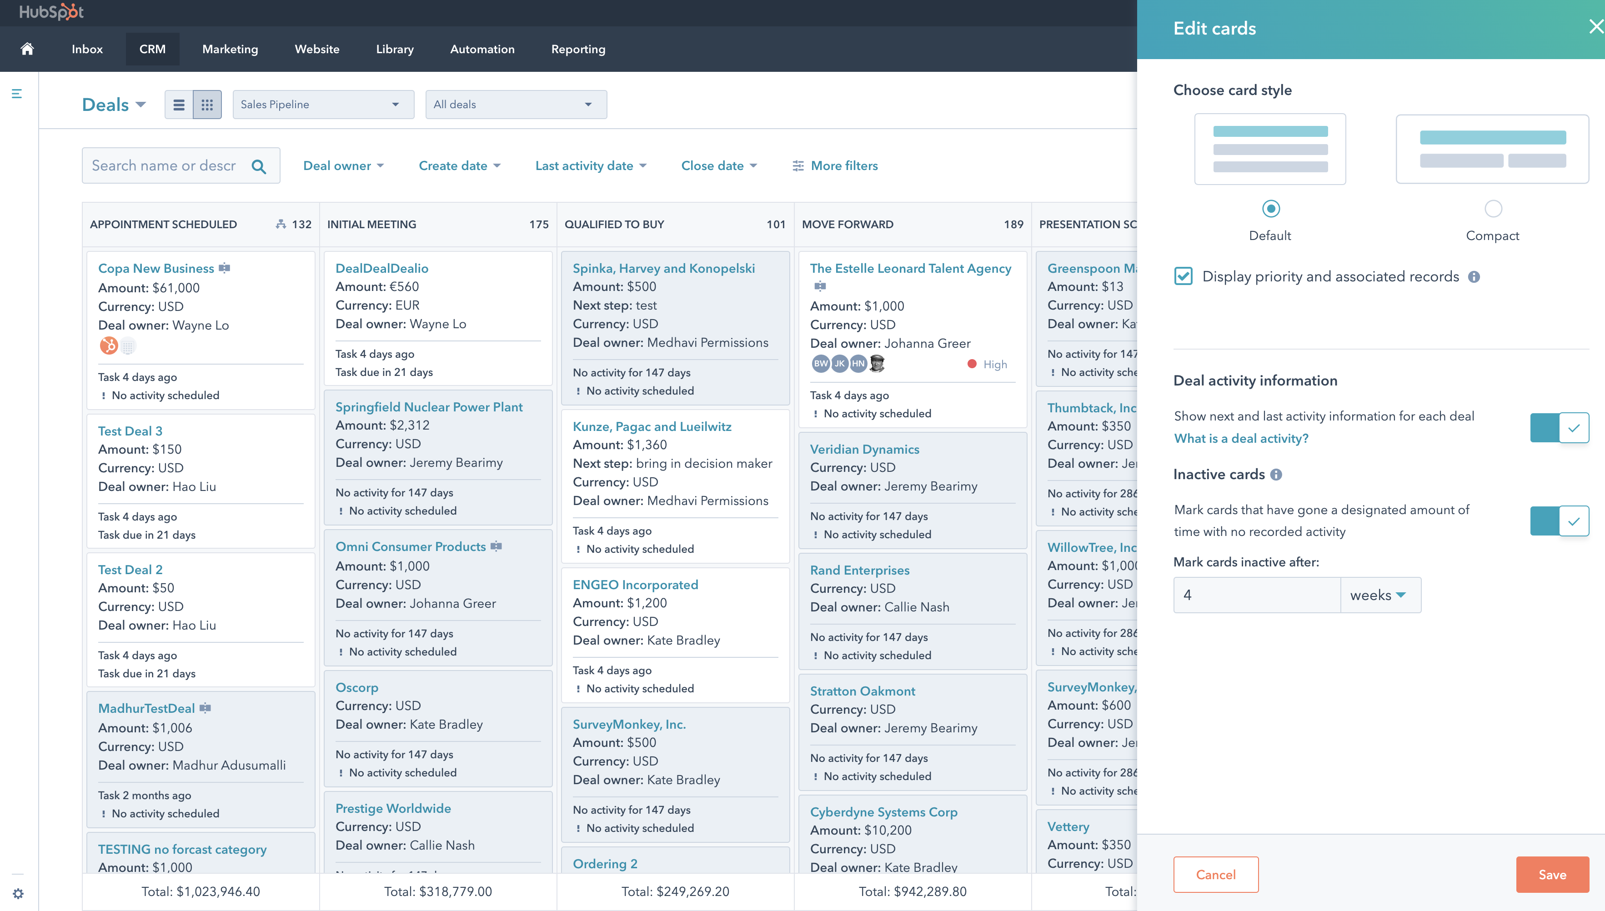Click the High priority red dot
Screen dimensions: 1605x911
click(972, 364)
